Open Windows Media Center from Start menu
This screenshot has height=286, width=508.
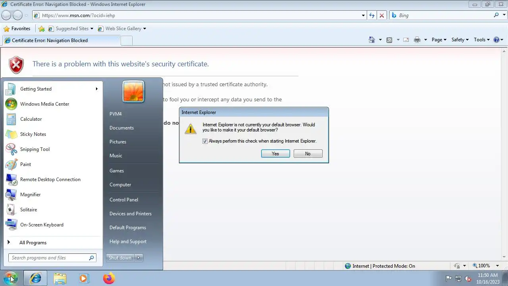click(x=52, y=104)
